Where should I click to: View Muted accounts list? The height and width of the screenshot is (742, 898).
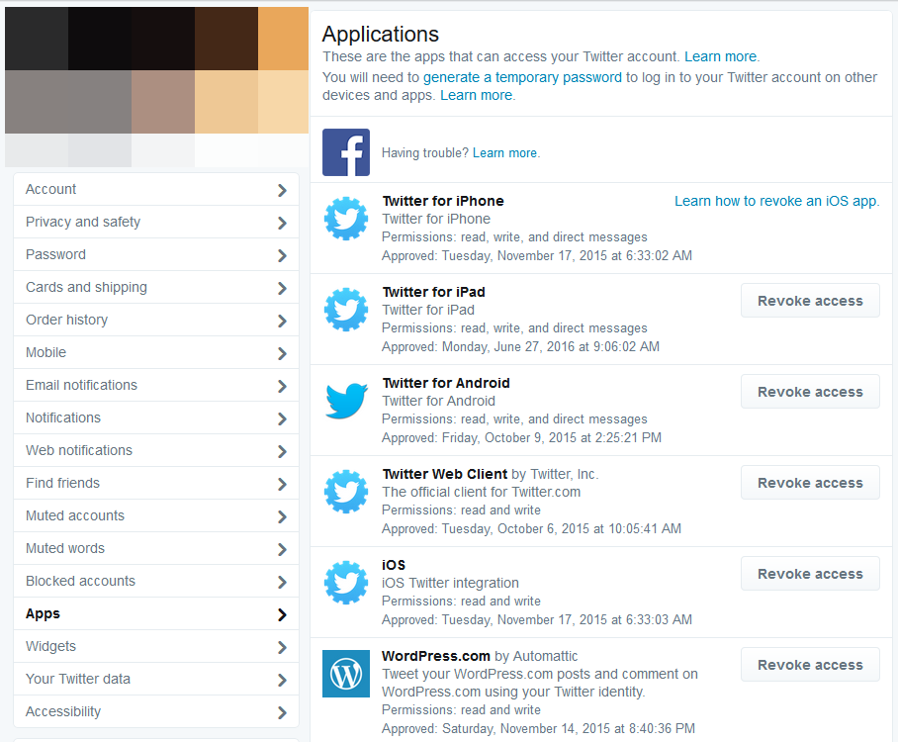(x=156, y=515)
